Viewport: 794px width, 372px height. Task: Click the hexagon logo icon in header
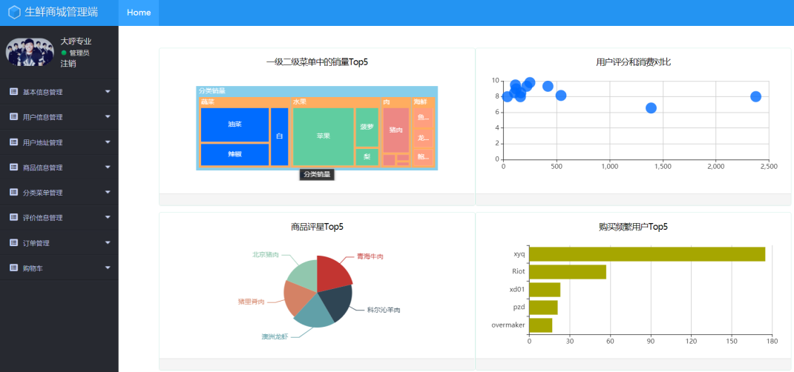[x=14, y=13]
